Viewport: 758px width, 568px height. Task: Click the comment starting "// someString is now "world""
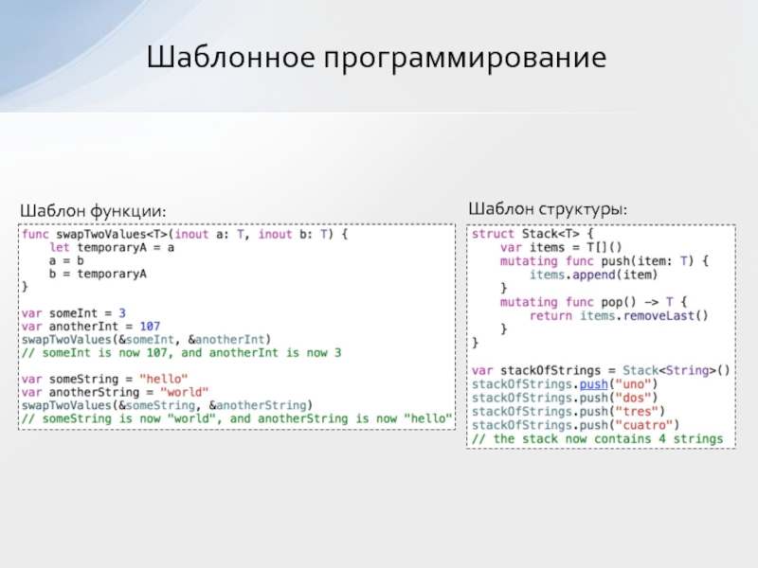(237, 418)
